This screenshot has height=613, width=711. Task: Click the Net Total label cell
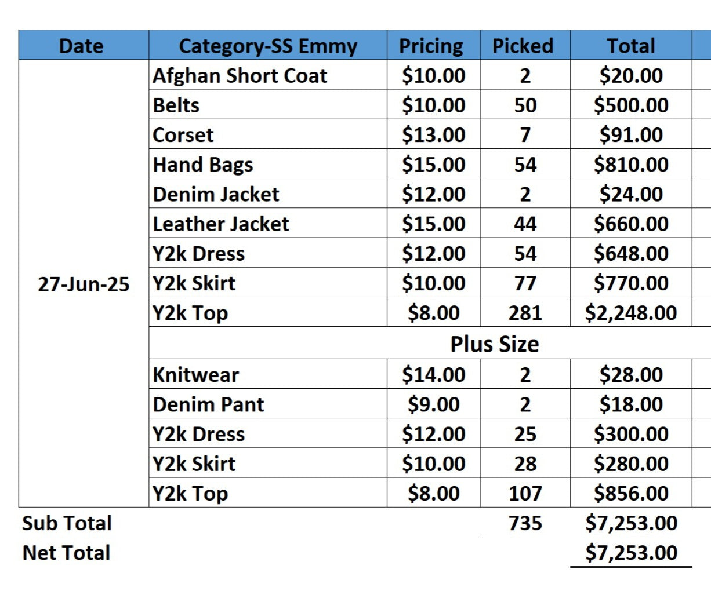point(67,552)
